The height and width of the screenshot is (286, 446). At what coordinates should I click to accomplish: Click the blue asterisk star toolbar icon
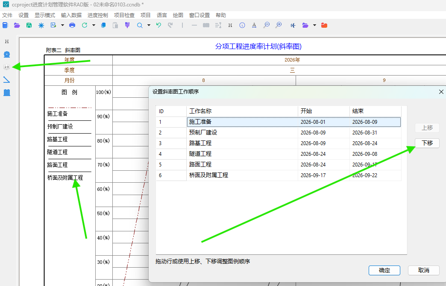pyautogui.click(x=41, y=25)
